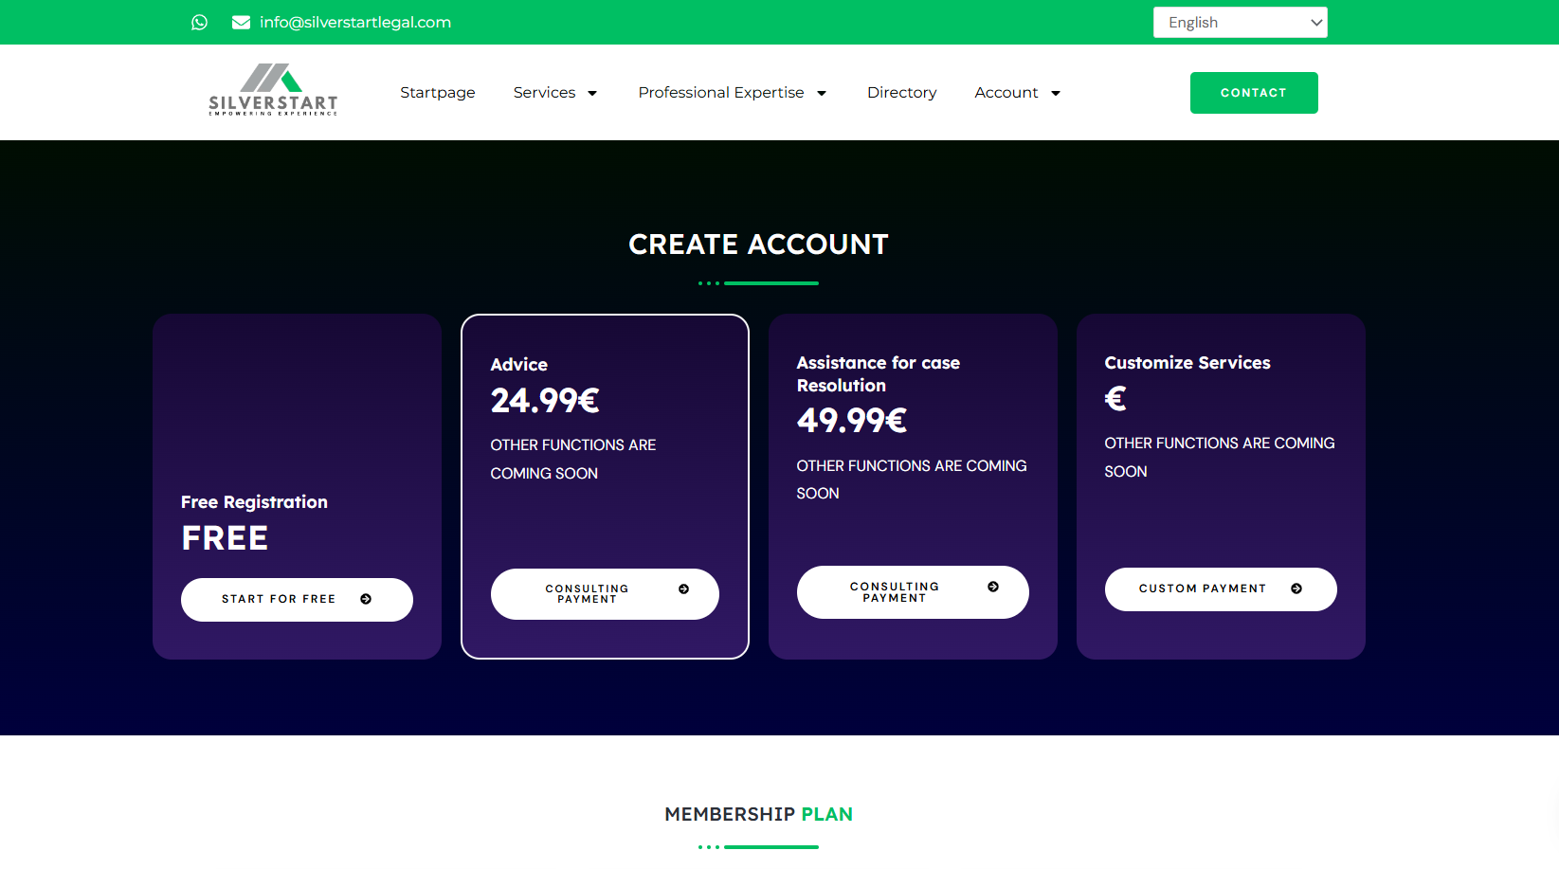This screenshot has height=869, width=1559.
Task: Click the green Contact button
Action: [x=1254, y=93]
